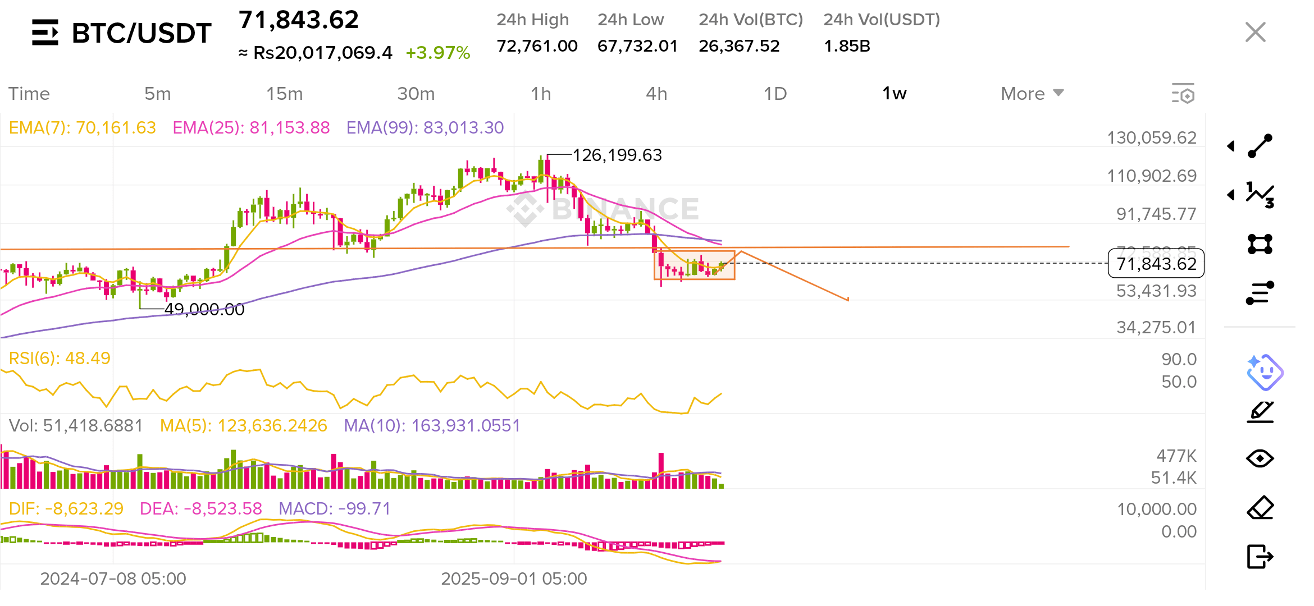Open the chart indicator settings icon
Viewport: 1314px width, 606px height.
[1183, 94]
